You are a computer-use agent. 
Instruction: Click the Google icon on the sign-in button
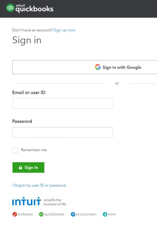pos(97,67)
